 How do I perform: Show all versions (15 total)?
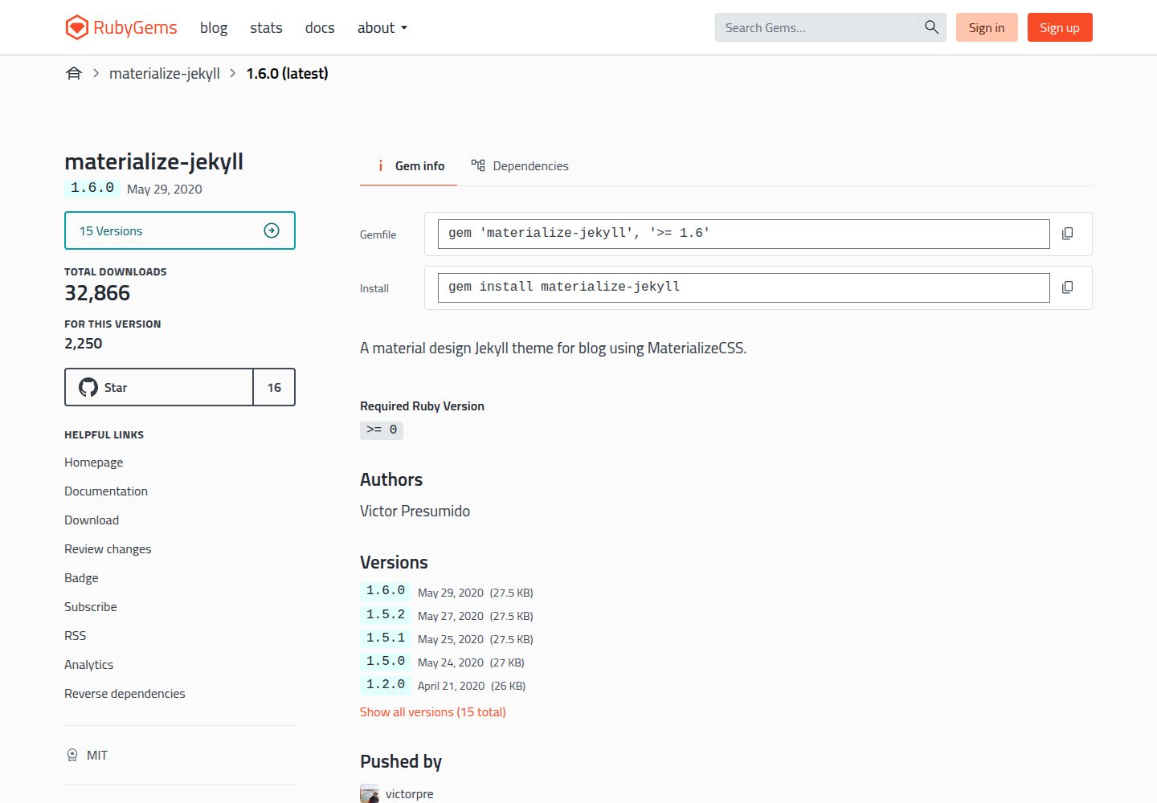pyautogui.click(x=433, y=711)
